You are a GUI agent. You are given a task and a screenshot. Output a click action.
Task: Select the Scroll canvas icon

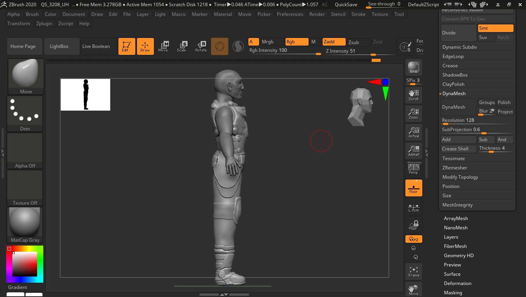(413, 95)
